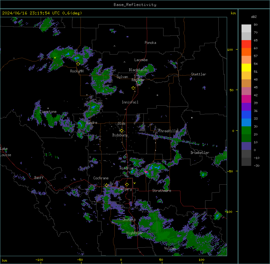Click the Drumheller label
270x264 pixels.
(200, 153)
